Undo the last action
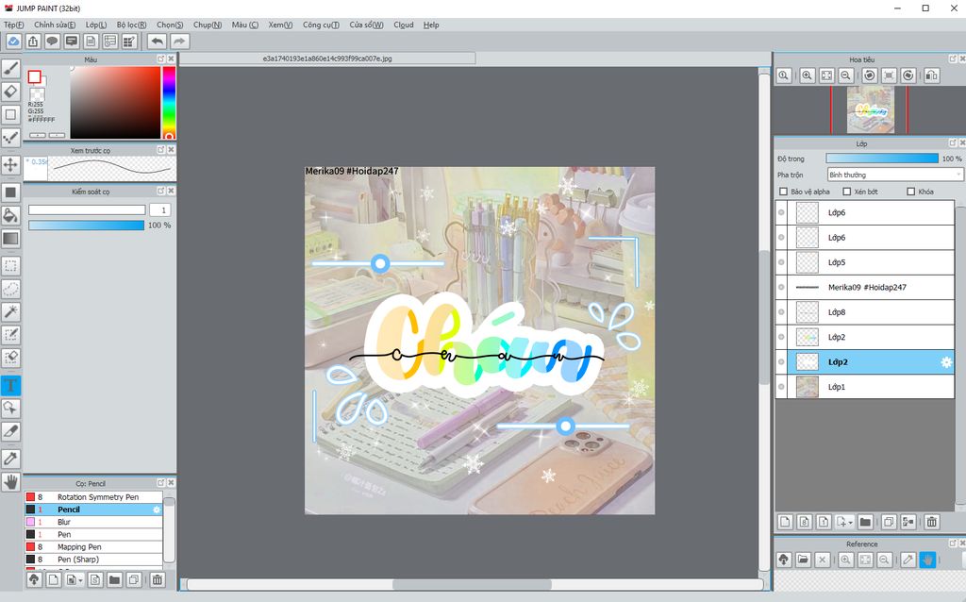This screenshot has width=966, height=602. (x=158, y=42)
